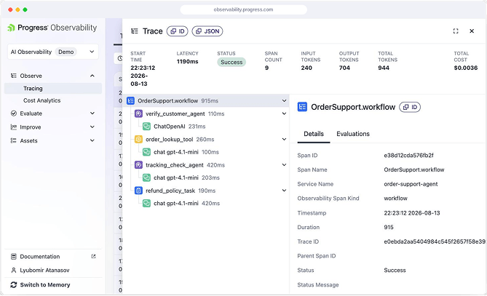Click Span ID value e38d12cda576fb2f

[x=408, y=155]
